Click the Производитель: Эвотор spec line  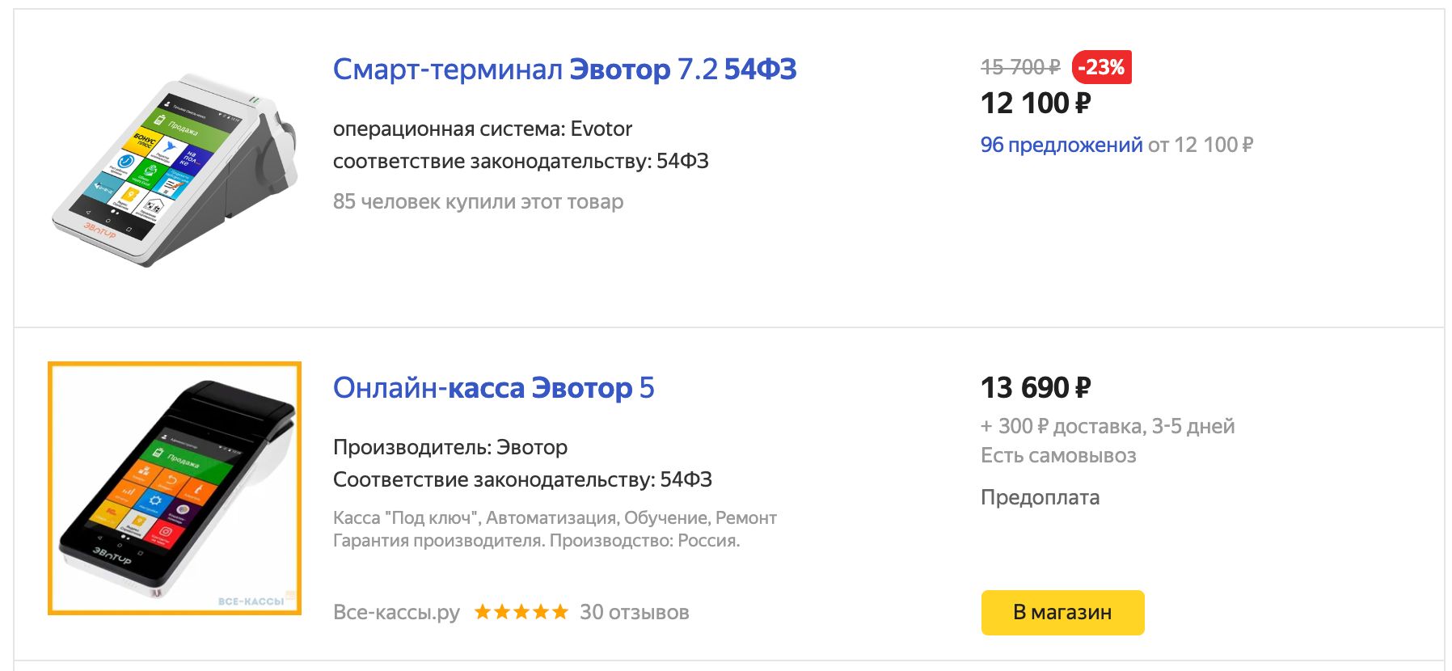[x=450, y=447]
